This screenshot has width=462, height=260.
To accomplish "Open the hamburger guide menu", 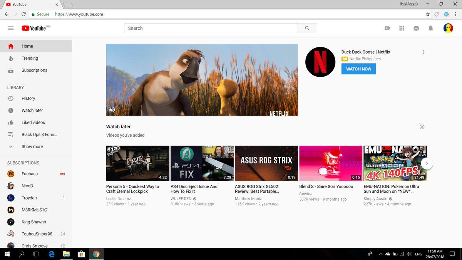I will (x=11, y=28).
